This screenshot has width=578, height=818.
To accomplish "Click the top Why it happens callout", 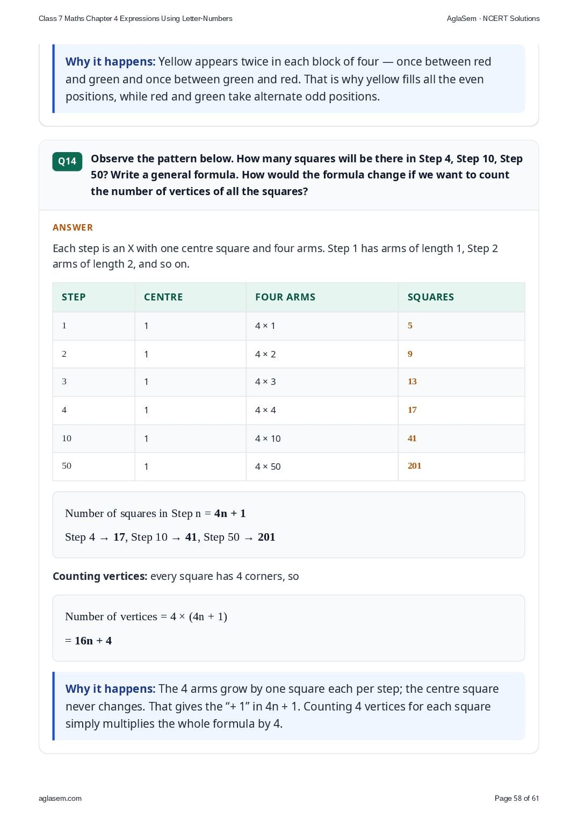I will pyautogui.click(x=290, y=78).
